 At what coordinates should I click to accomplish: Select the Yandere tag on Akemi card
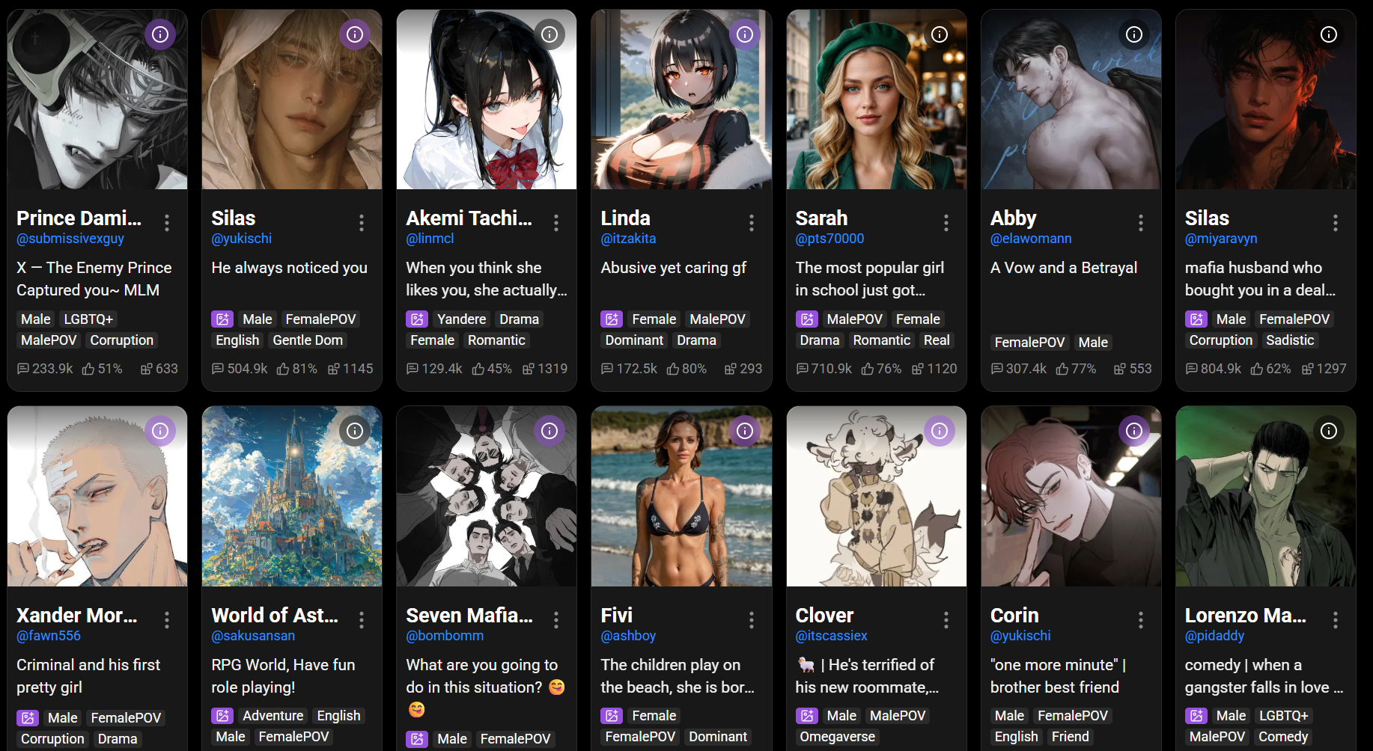461,319
